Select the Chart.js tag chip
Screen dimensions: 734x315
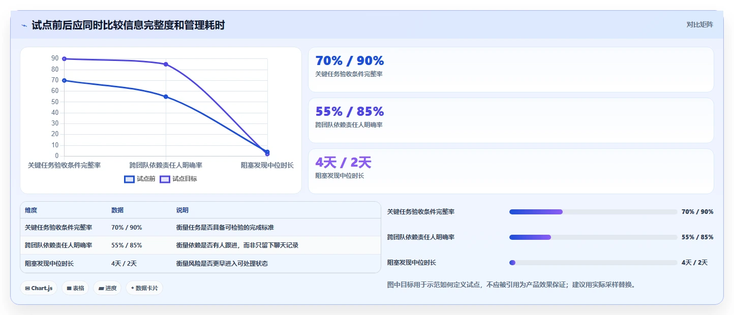tap(39, 288)
